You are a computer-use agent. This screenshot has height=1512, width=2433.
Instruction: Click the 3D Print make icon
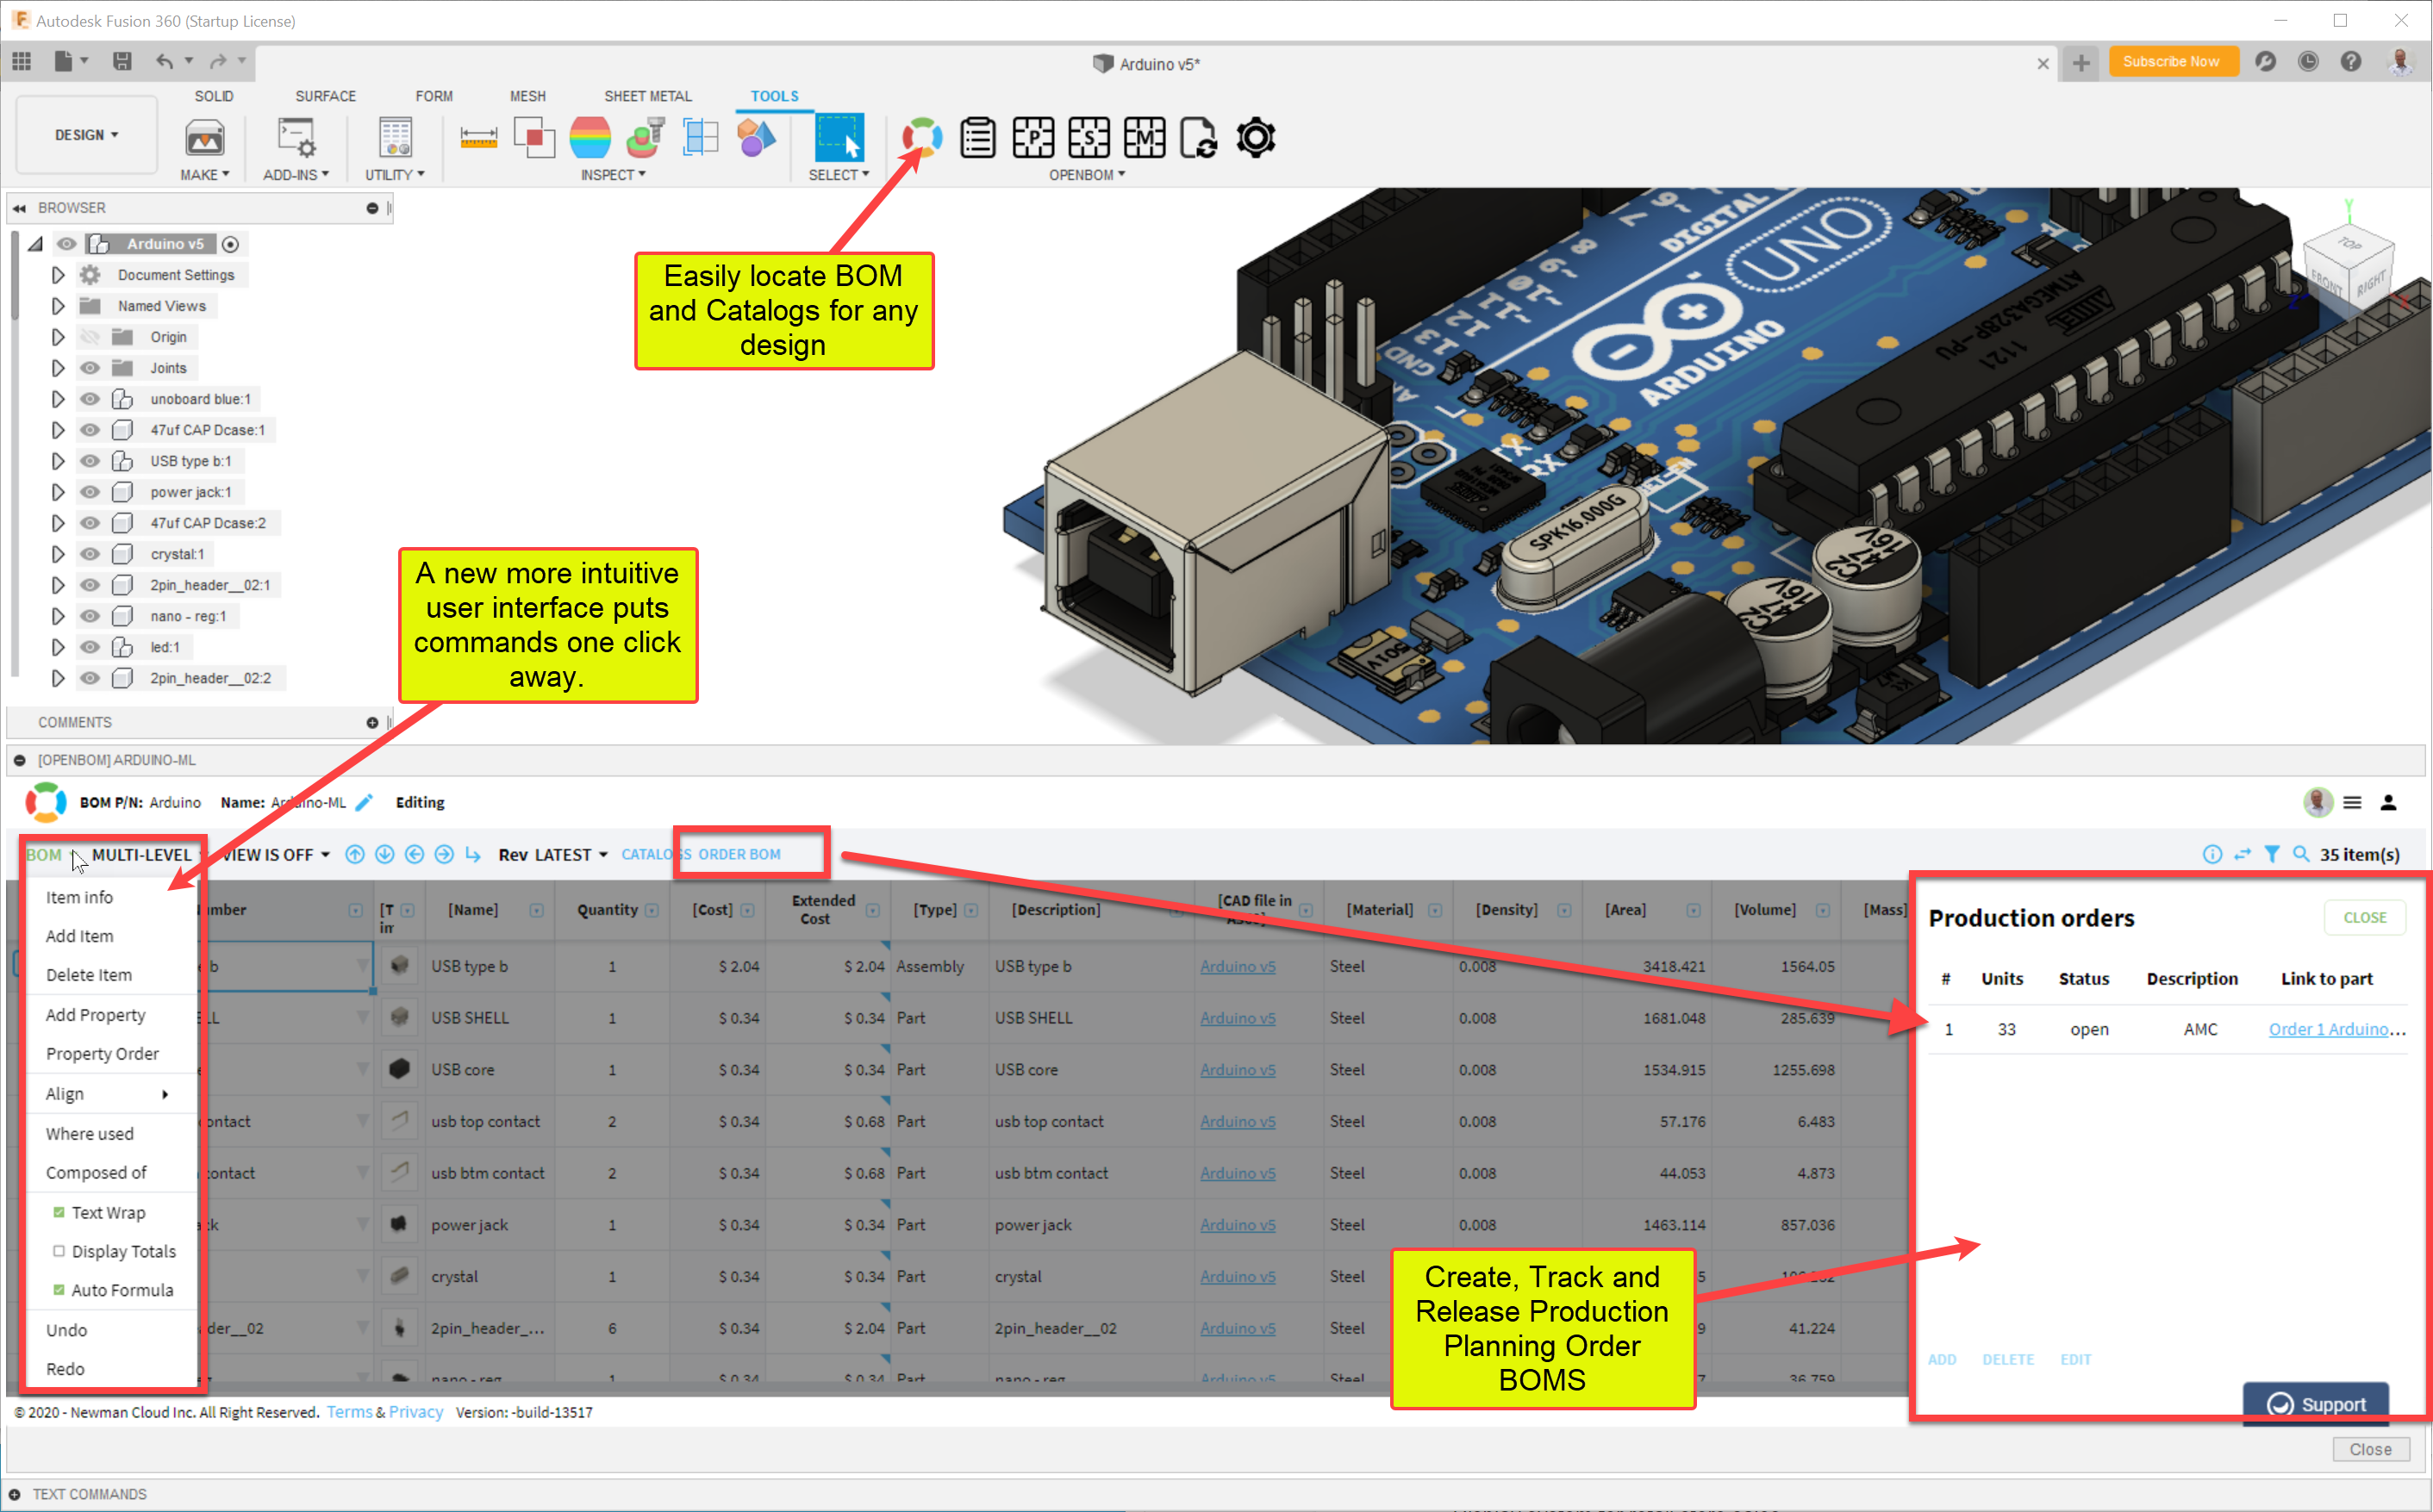click(204, 138)
